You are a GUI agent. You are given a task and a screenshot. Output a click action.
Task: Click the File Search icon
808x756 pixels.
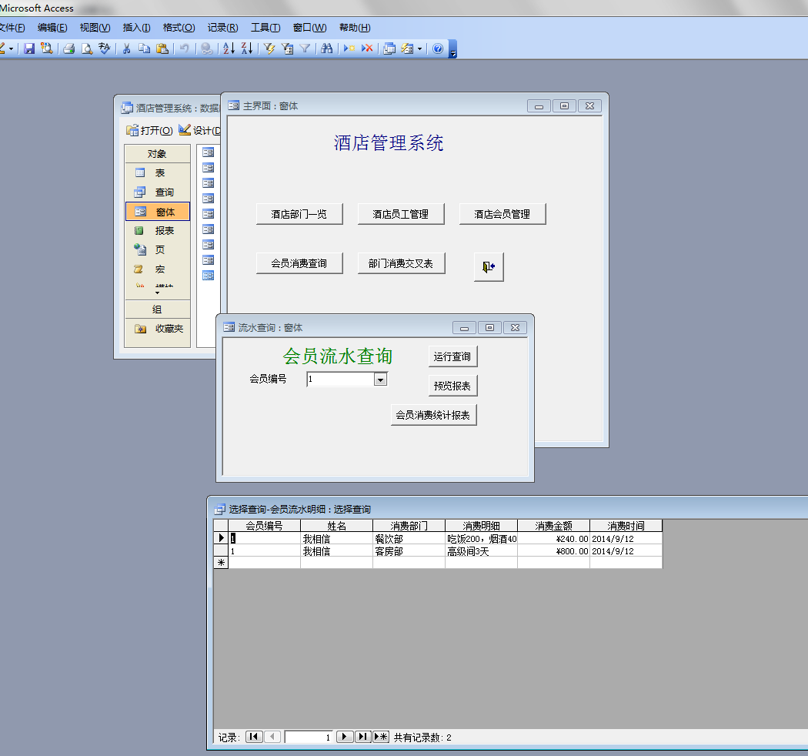point(47,49)
